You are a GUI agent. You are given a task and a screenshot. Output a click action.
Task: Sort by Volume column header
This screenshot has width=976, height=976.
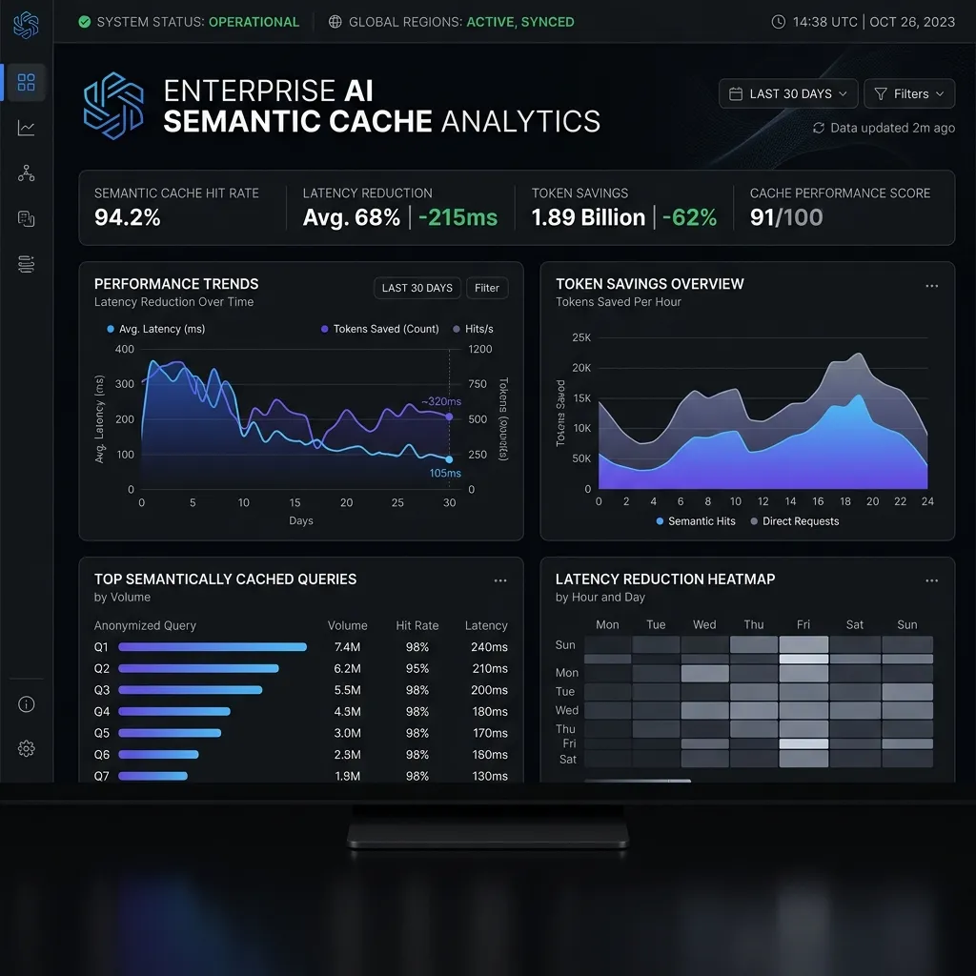(347, 625)
